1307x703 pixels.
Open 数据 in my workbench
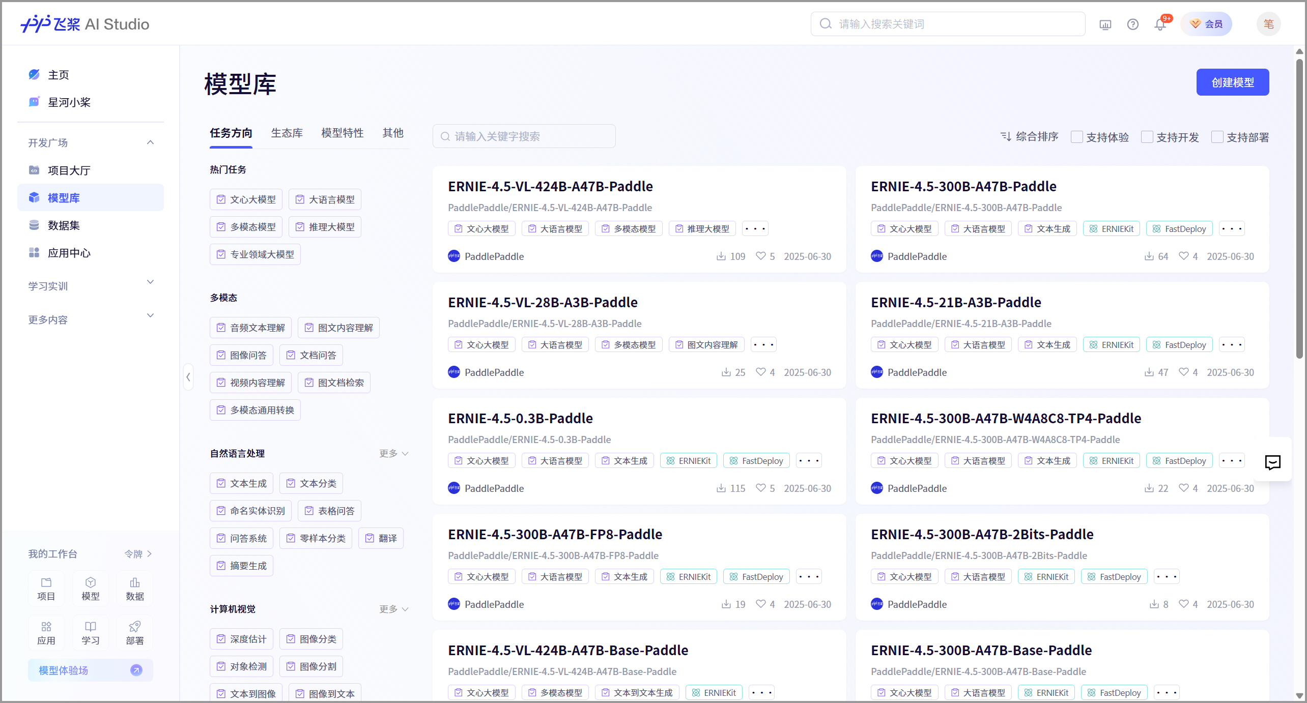[135, 589]
